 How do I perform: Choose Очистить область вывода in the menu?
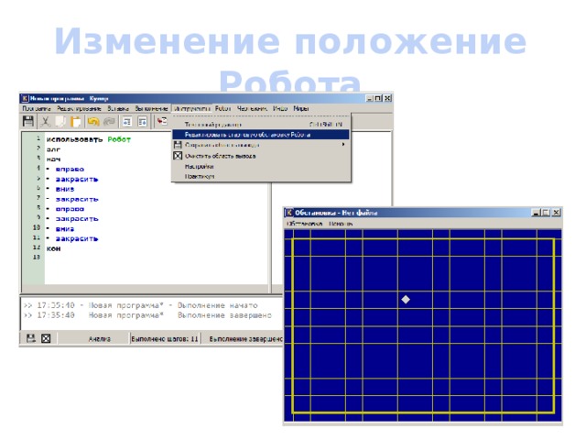coord(260,156)
